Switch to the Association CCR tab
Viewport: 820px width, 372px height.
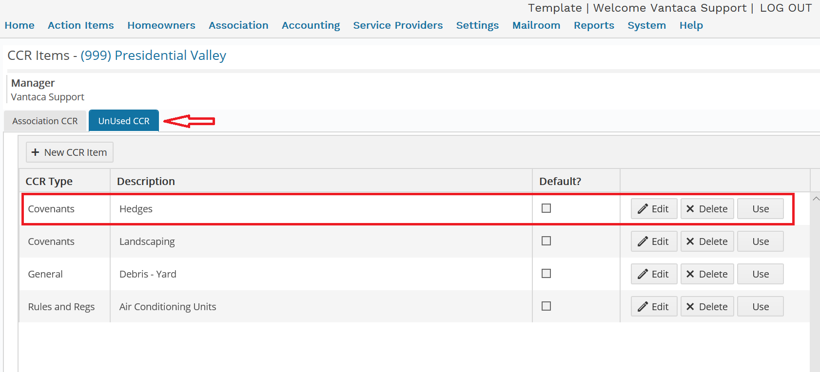45,121
